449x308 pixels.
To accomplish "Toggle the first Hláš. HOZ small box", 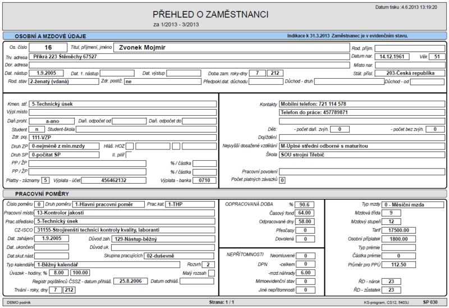I will pyautogui.click(x=130, y=146).
